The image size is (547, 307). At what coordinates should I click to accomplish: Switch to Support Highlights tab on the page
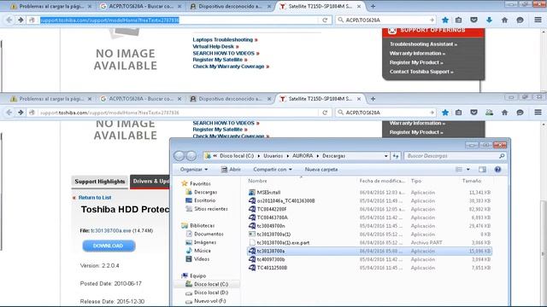pos(100,182)
